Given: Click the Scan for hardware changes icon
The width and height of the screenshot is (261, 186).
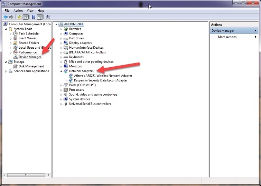Looking at the screenshot, I should pos(47,17).
